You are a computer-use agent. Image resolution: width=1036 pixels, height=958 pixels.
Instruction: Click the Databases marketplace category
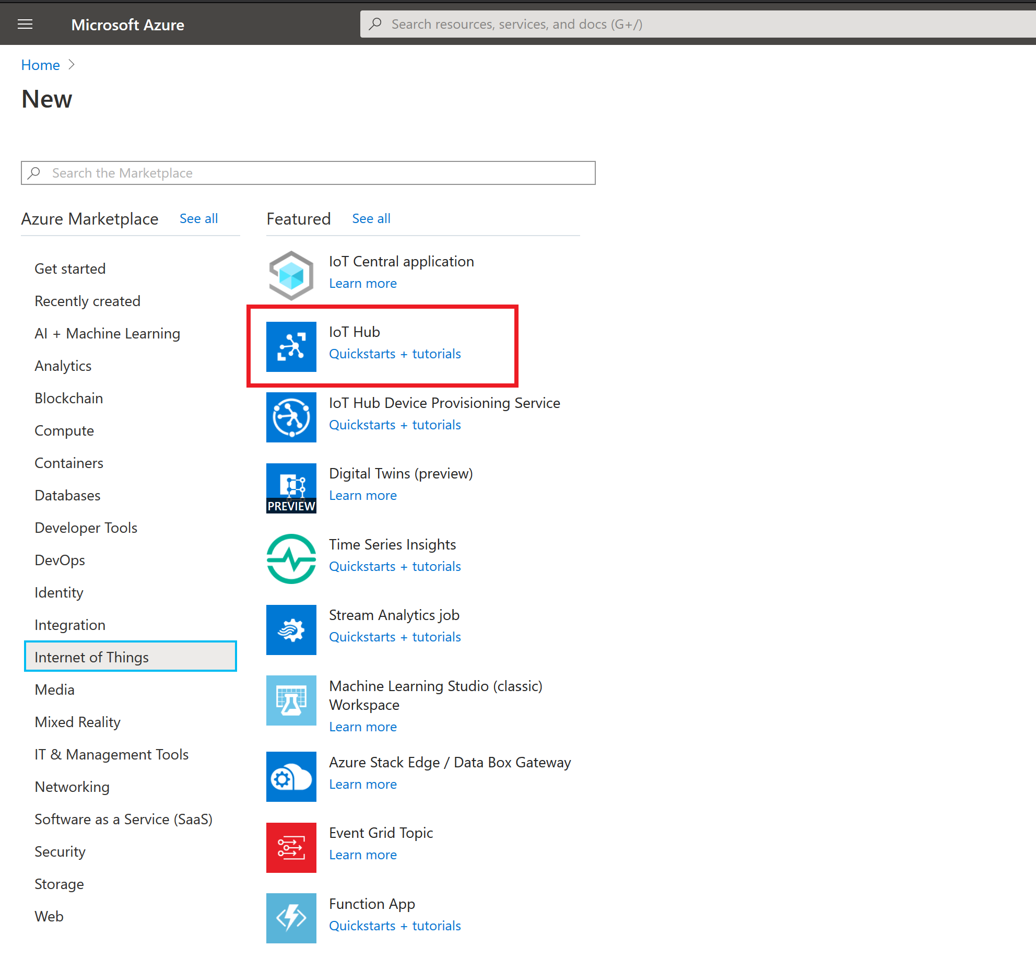pos(67,495)
